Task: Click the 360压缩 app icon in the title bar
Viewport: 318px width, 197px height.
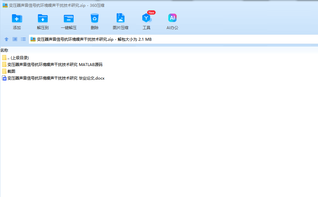Action: [5, 5]
